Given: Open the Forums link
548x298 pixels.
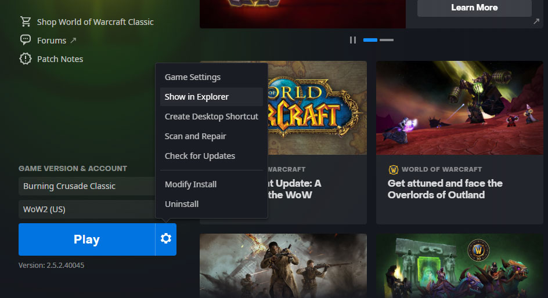Looking at the screenshot, I should click(x=51, y=41).
